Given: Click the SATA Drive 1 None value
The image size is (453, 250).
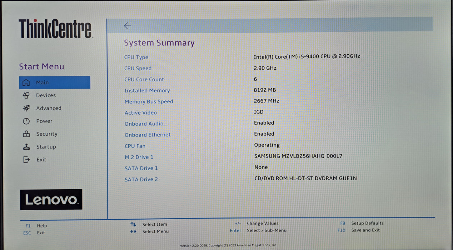Looking at the screenshot, I should click(261, 167).
